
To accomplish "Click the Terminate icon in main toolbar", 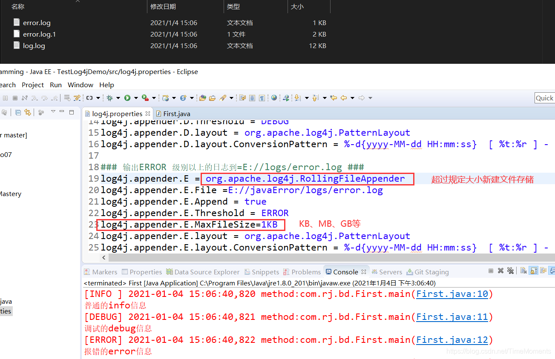I will 15,98.
